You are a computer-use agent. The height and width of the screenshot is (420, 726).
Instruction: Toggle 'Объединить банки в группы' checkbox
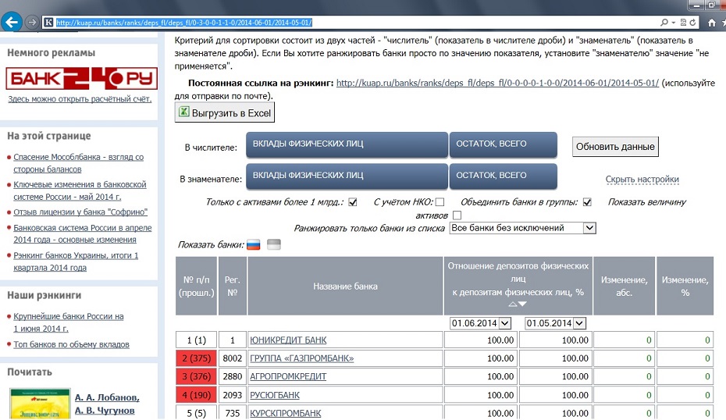point(587,203)
